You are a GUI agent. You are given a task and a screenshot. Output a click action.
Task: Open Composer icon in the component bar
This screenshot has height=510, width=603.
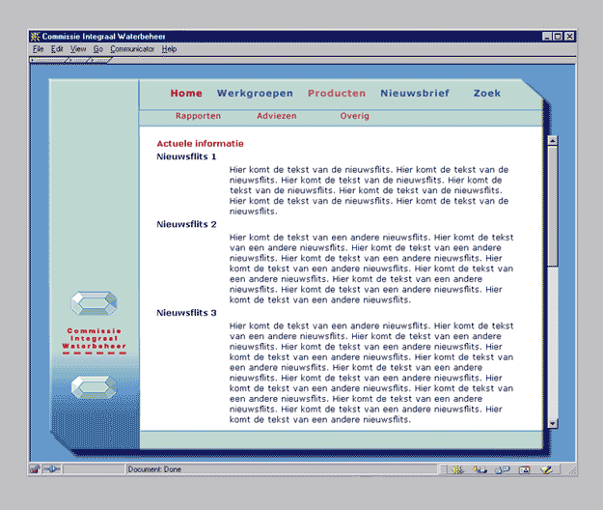pyautogui.click(x=547, y=469)
